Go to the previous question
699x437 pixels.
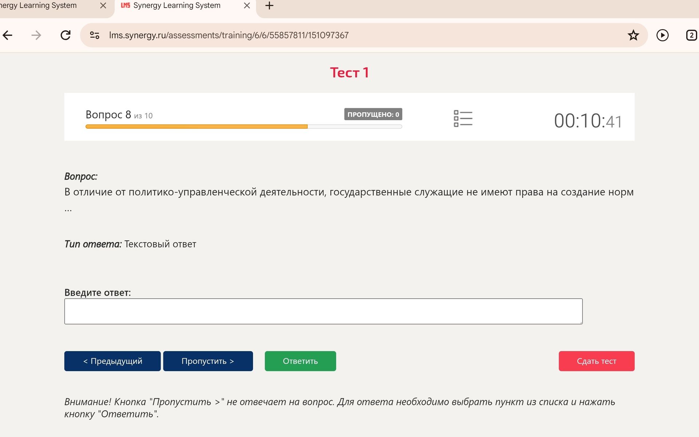coord(112,361)
